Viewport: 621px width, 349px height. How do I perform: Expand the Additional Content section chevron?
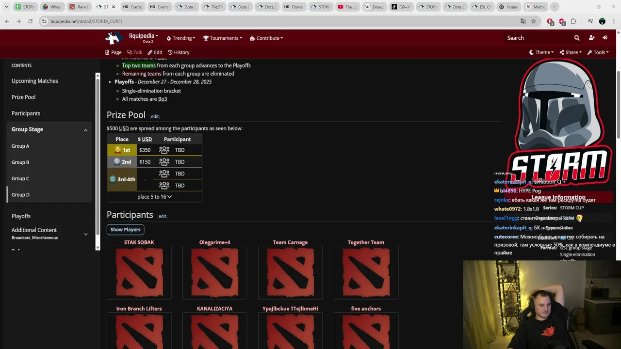tap(85, 234)
